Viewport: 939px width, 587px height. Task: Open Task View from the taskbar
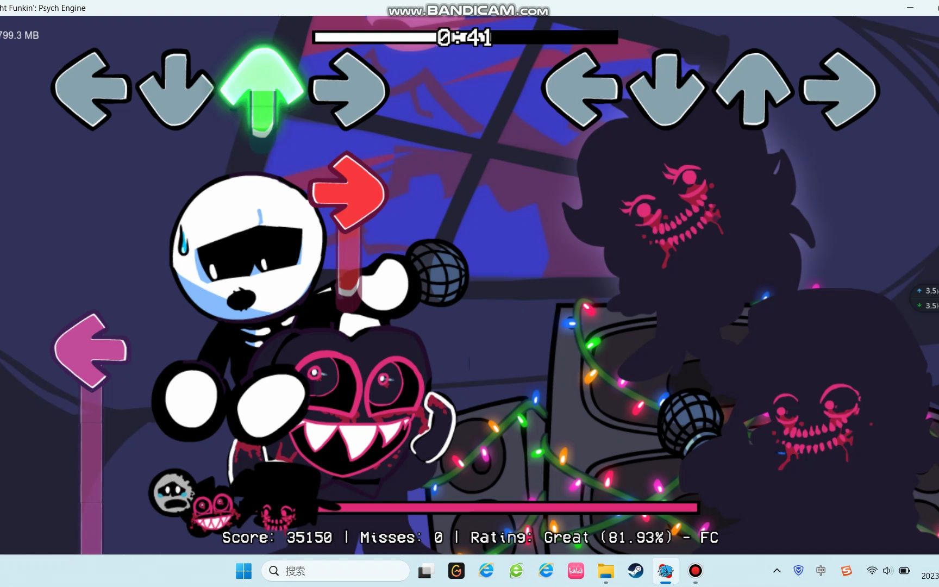[425, 571]
